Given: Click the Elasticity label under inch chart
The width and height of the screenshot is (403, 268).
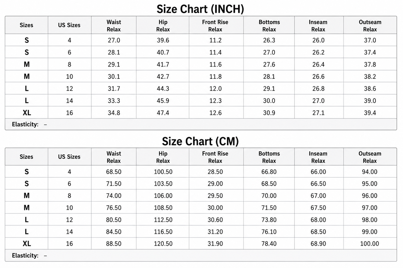Looking at the screenshot, I should (x=25, y=124).
